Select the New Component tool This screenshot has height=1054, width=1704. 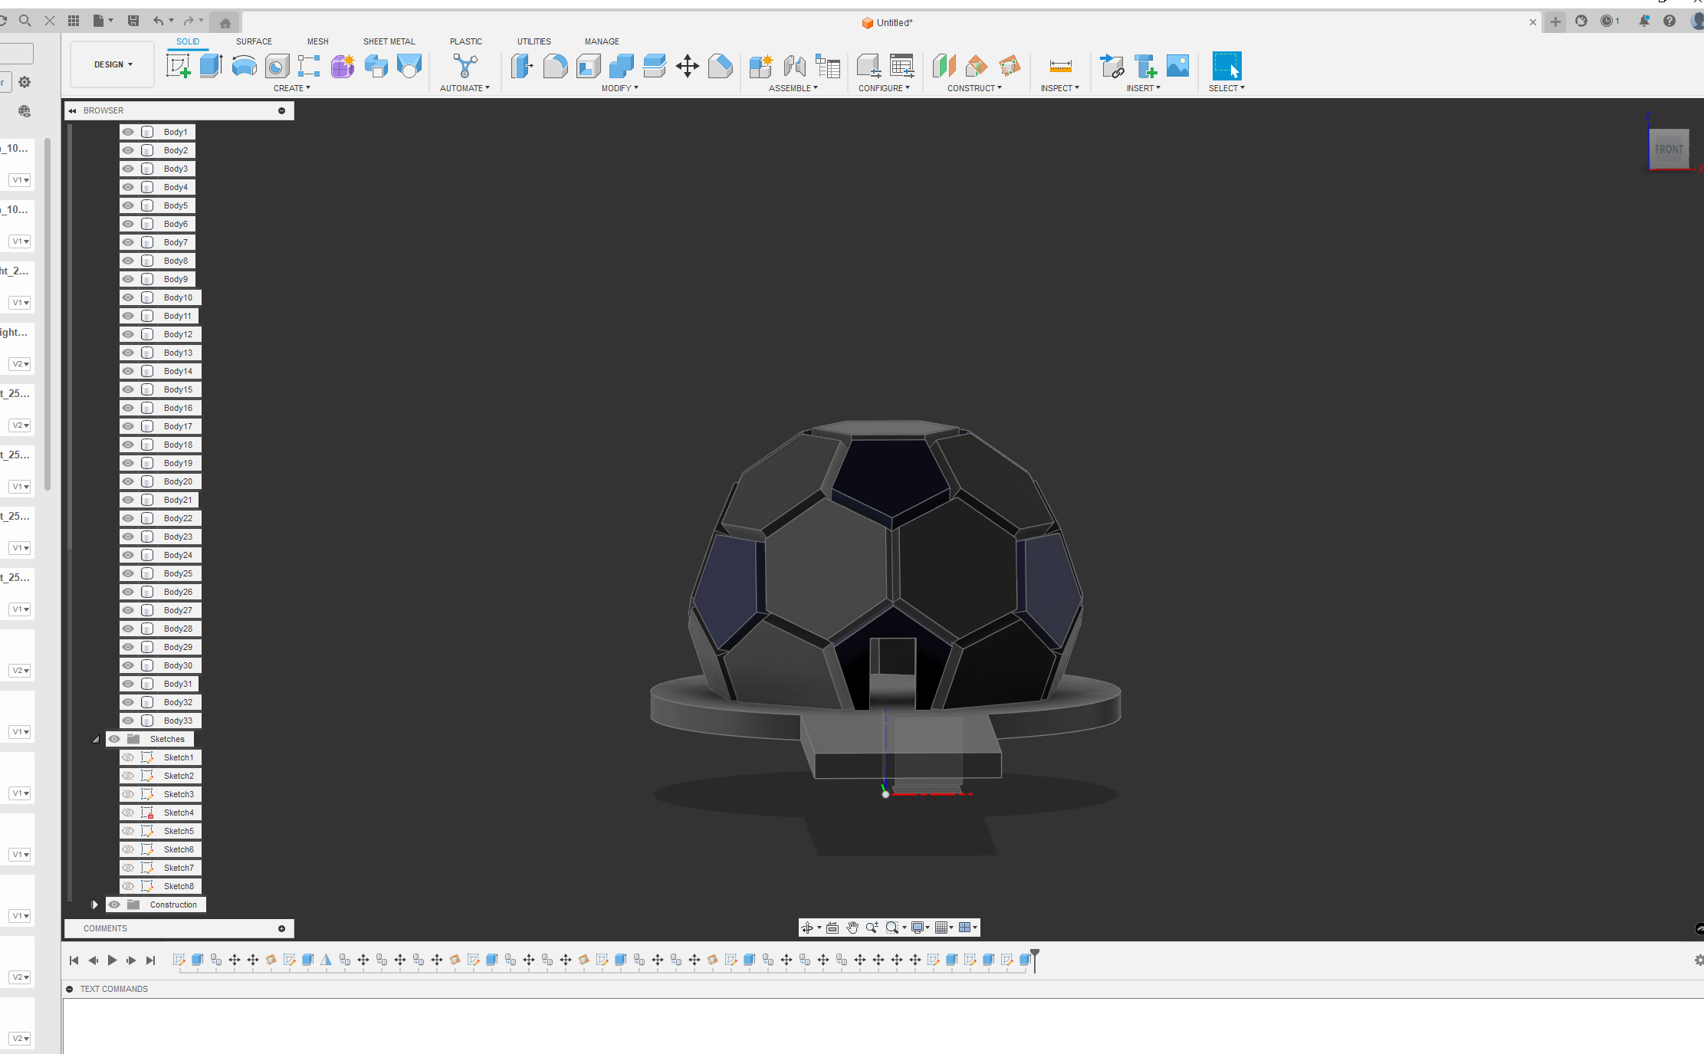(760, 66)
